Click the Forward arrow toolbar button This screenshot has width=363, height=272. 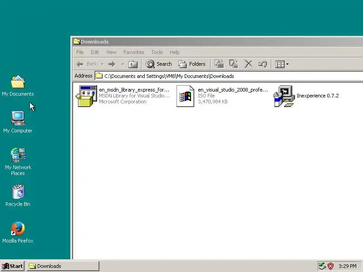click(x=112, y=64)
